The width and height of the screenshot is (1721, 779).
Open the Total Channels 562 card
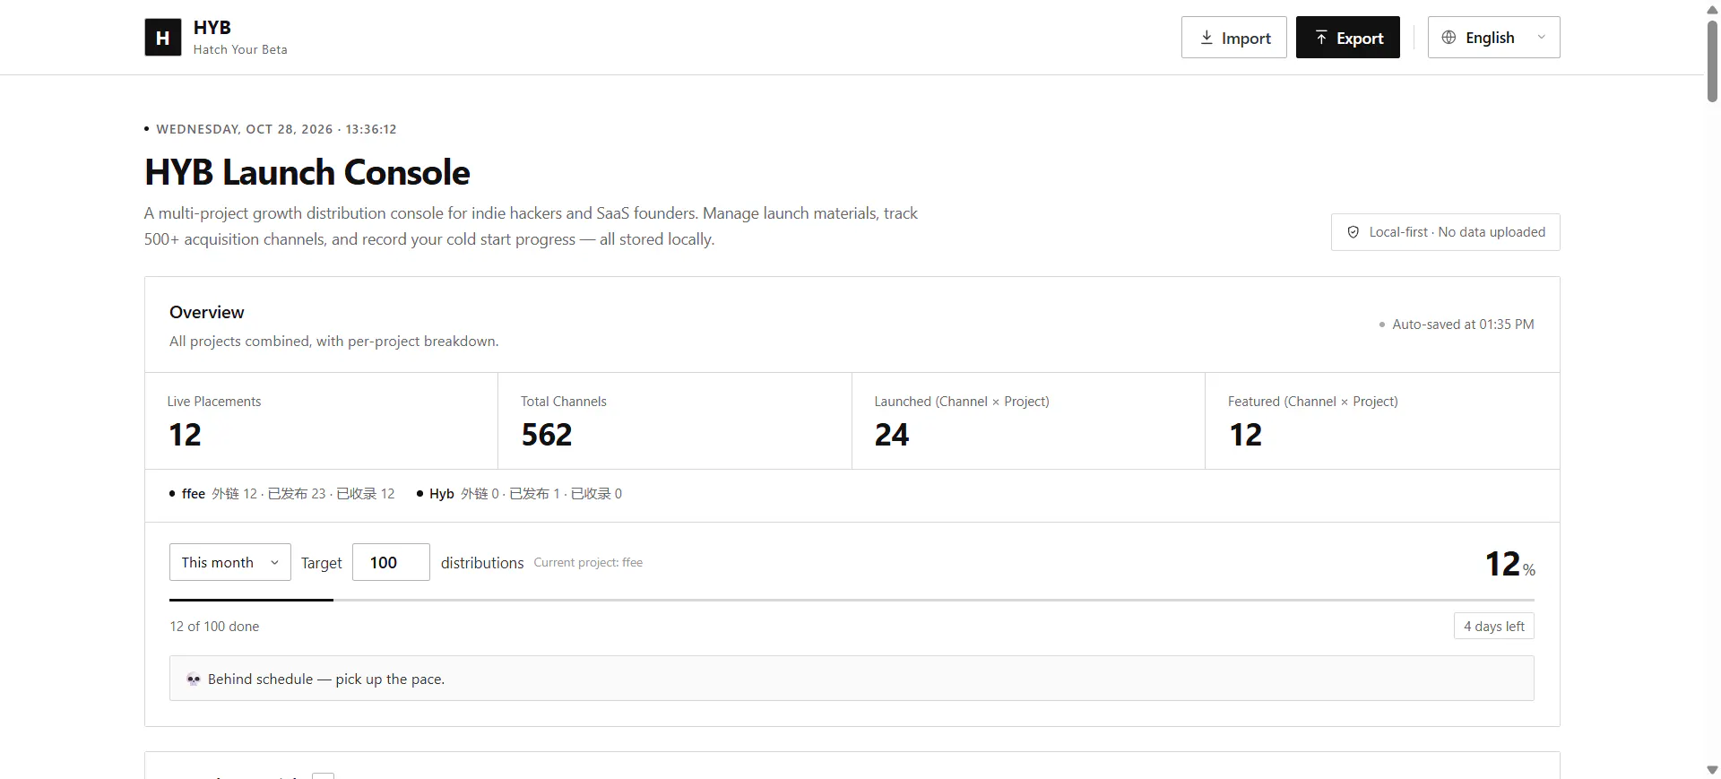point(675,421)
